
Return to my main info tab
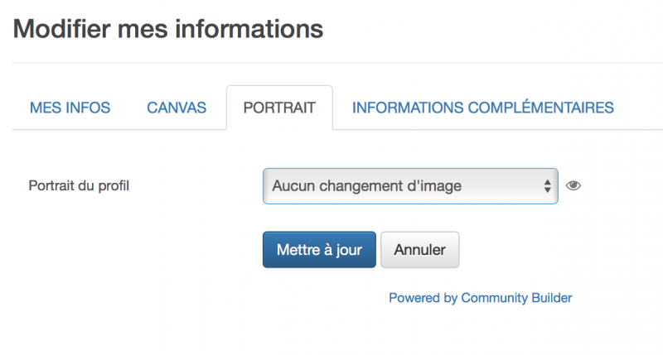click(x=70, y=108)
